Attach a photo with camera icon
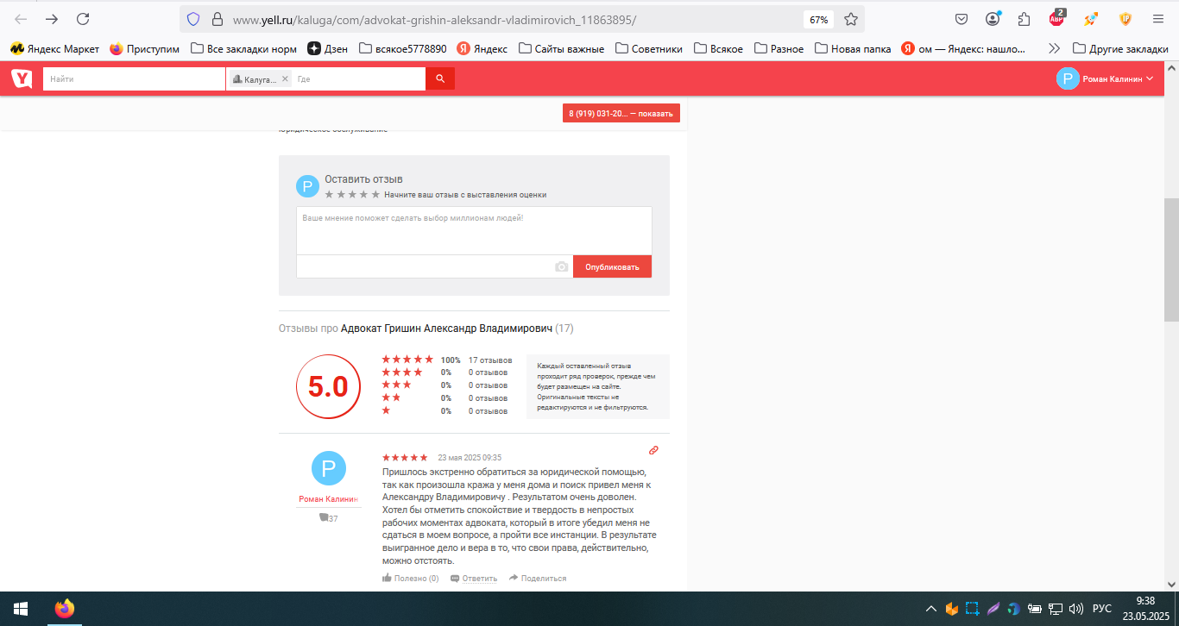 [x=562, y=267]
